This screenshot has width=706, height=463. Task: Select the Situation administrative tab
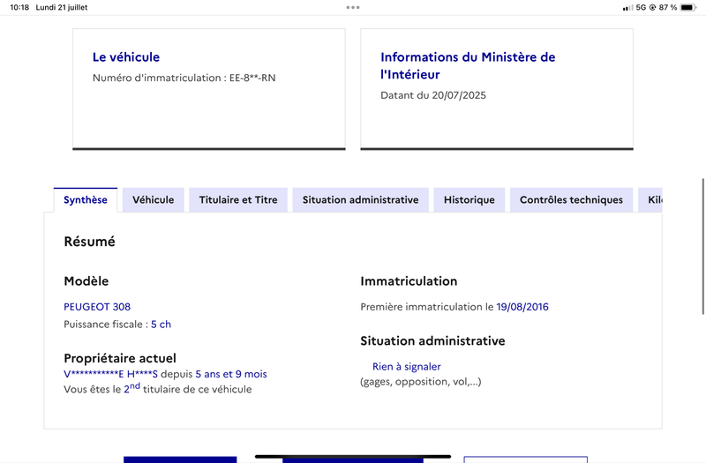tap(360, 200)
